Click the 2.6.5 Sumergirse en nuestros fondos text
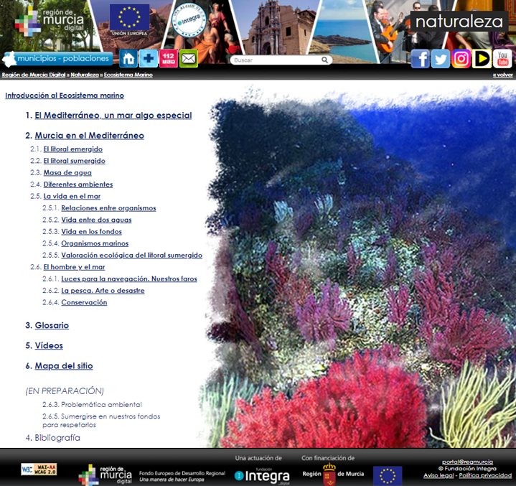This screenshot has height=486, width=516. tap(101, 421)
